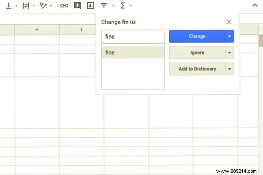The image size is (263, 175).
Task: Open the Change button dropdown arrow
Action: 230,36
